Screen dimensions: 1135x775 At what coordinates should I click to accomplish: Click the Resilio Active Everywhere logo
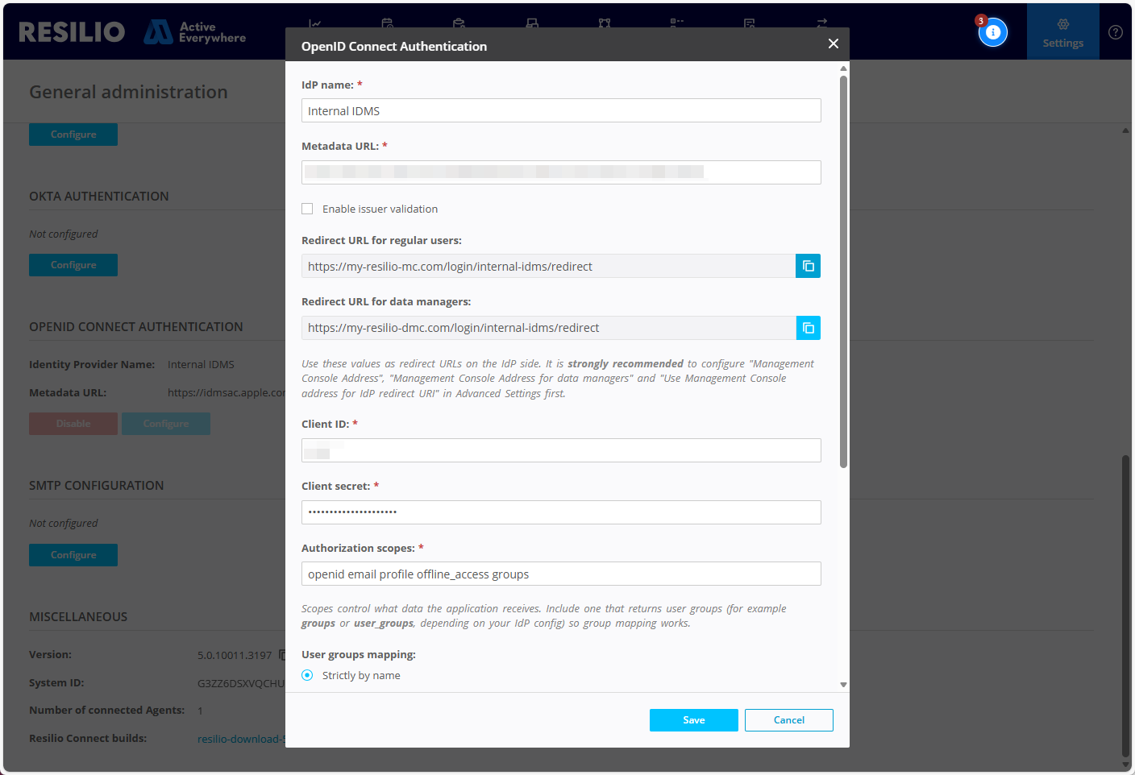coord(132,32)
